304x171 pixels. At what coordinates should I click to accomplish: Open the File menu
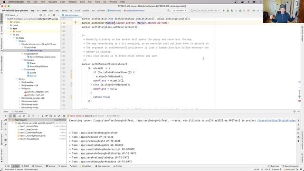[28, 2]
